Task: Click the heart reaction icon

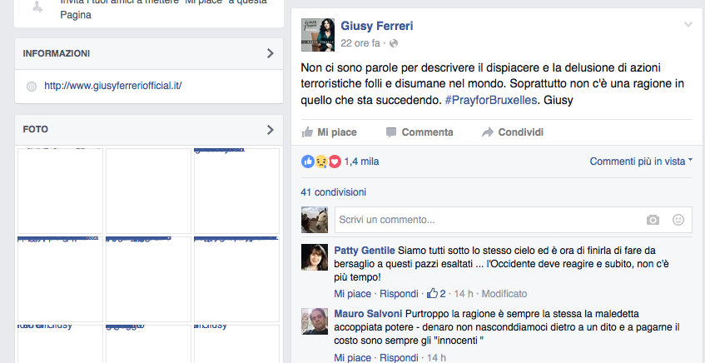Action: pos(335,162)
